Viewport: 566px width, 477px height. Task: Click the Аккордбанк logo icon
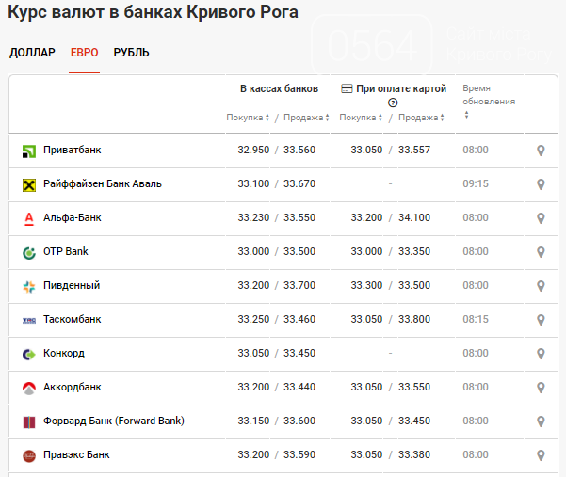29,389
